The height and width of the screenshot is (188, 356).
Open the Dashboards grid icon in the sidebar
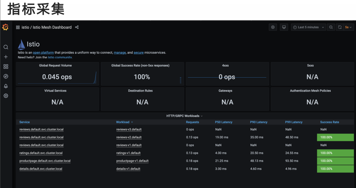point(6,67)
